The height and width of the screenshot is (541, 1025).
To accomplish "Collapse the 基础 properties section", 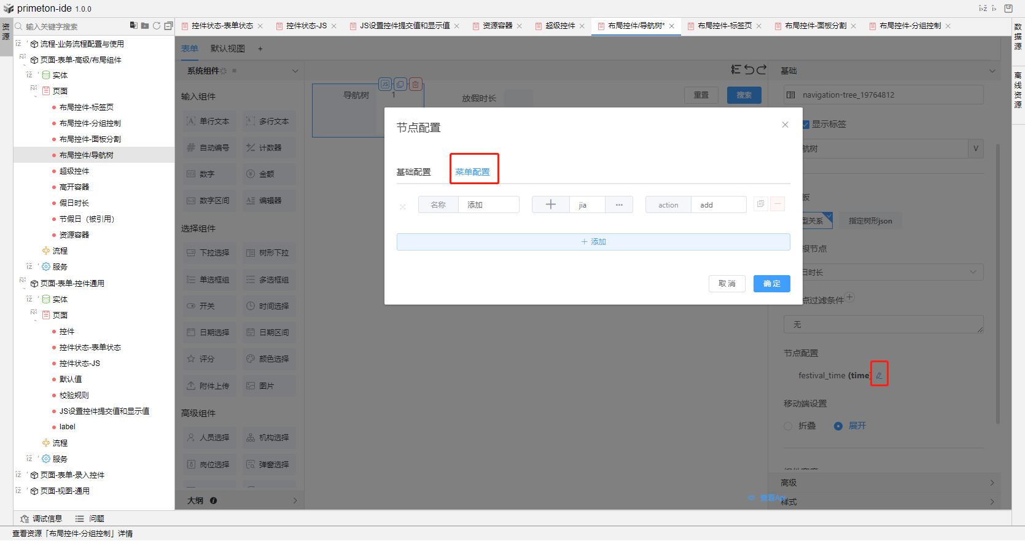I will pos(991,71).
